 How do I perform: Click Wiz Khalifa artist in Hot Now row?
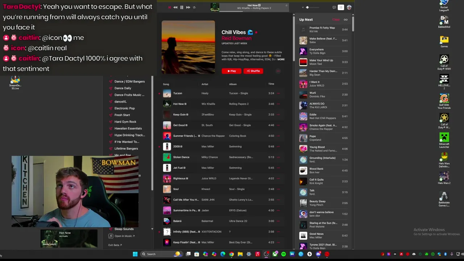208,104
